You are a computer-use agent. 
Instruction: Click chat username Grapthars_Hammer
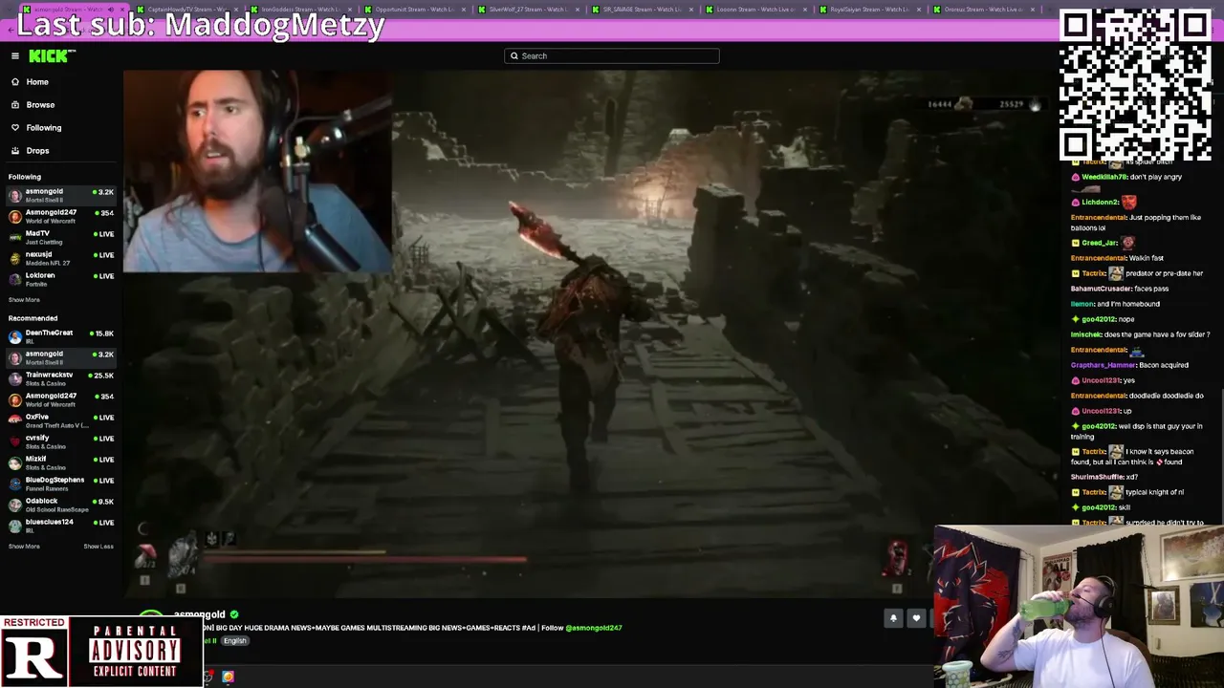[x=1103, y=365]
